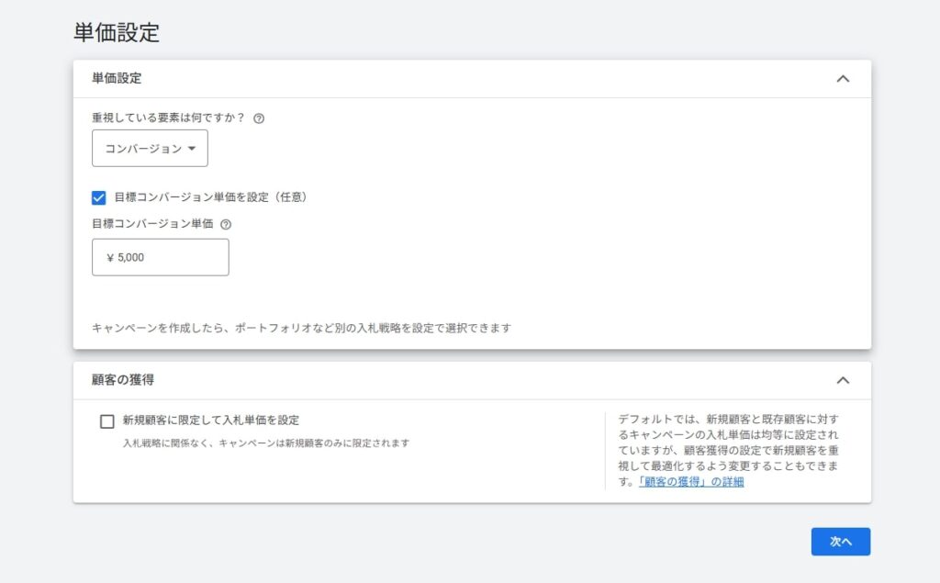The width and height of the screenshot is (940, 583).
Task: Click the 目標コンバージョン単価を設定（任意）label text
Action: tap(210, 197)
